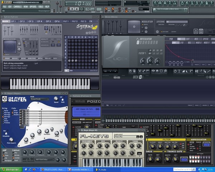Open the Line snap dropdown
Screen dimensions: 215x172
coord(144,9)
